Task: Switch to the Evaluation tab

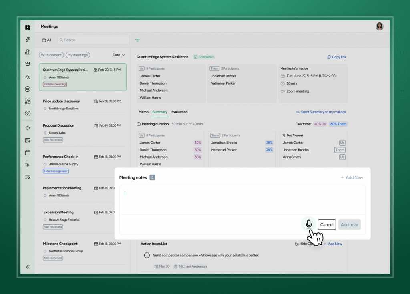Action: [179, 112]
